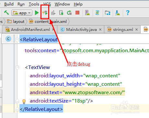Click the android:layout_height attribute line
149x118 pixels.
pos(76,84)
